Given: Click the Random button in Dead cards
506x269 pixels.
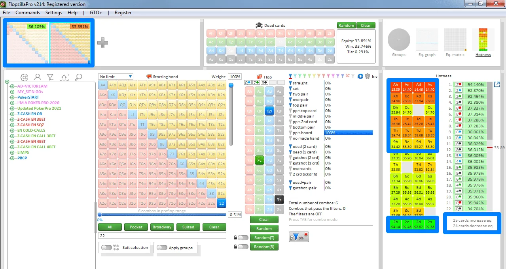Looking at the screenshot, I should pyautogui.click(x=346, y=25).
